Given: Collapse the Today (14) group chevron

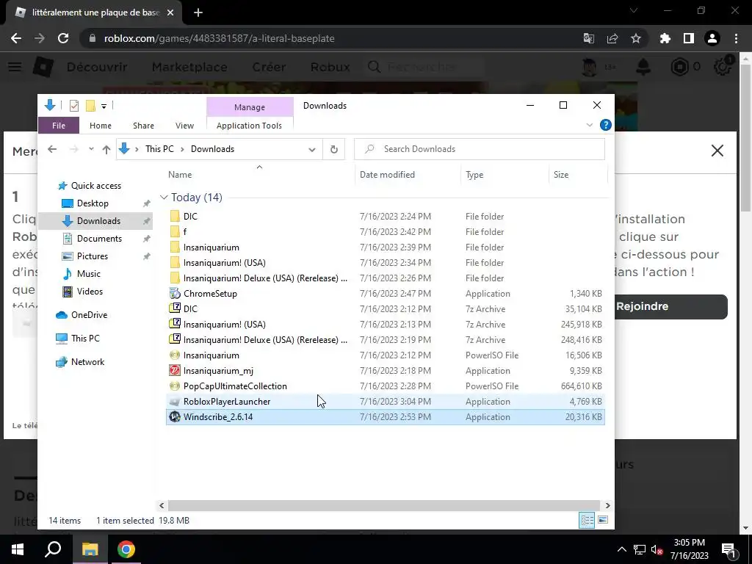Looking at the screenshot, I should tap(164, 198).
